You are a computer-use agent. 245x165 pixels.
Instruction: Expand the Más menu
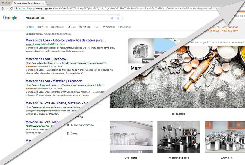pos(97,27)
